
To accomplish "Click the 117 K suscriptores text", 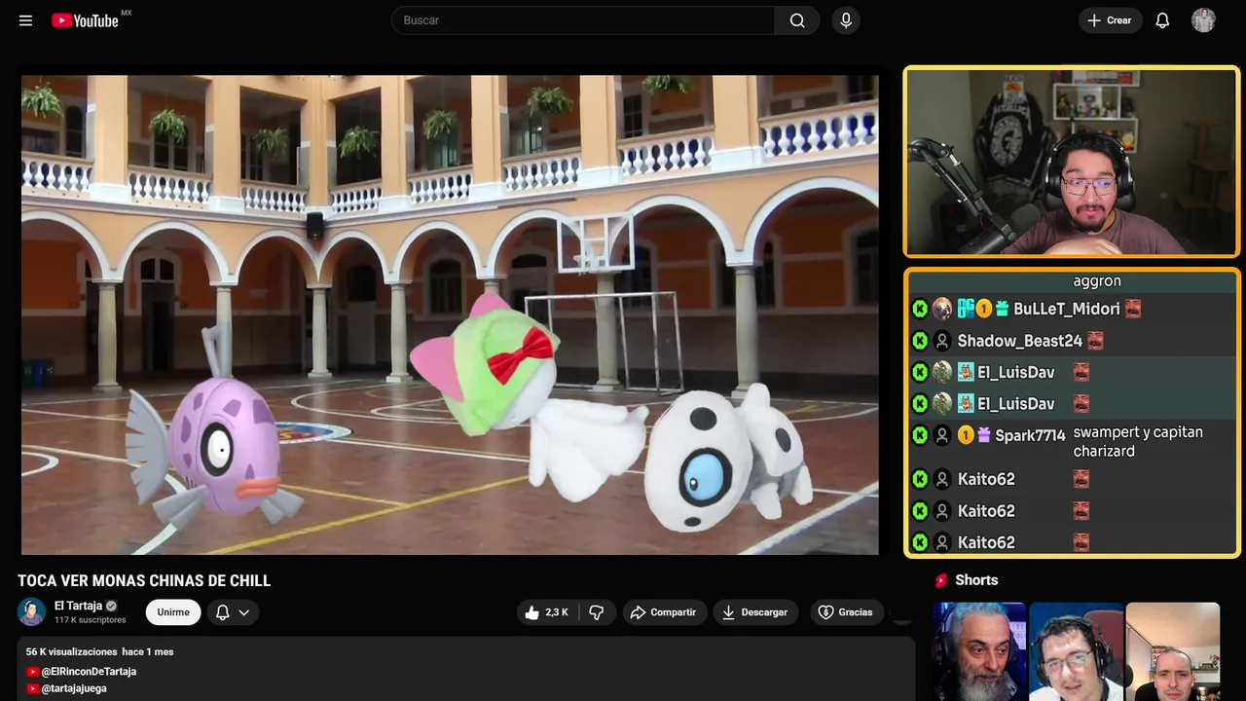I will tap(91, 620).
